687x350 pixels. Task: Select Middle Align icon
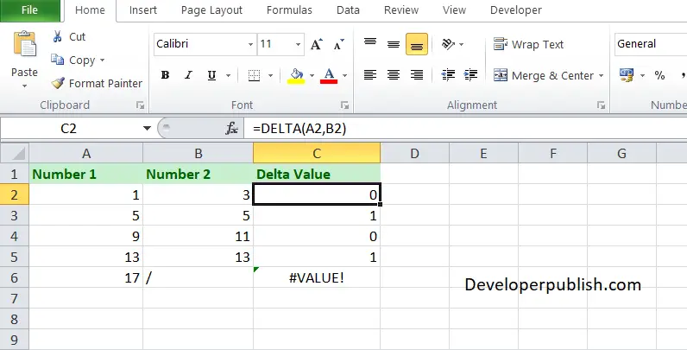tap(394, 44)
